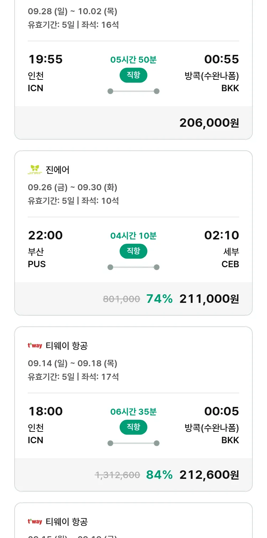Click the crossed-out 1,312,600 original price
This screenshot has height=538, width=267.
pos(117,475)
